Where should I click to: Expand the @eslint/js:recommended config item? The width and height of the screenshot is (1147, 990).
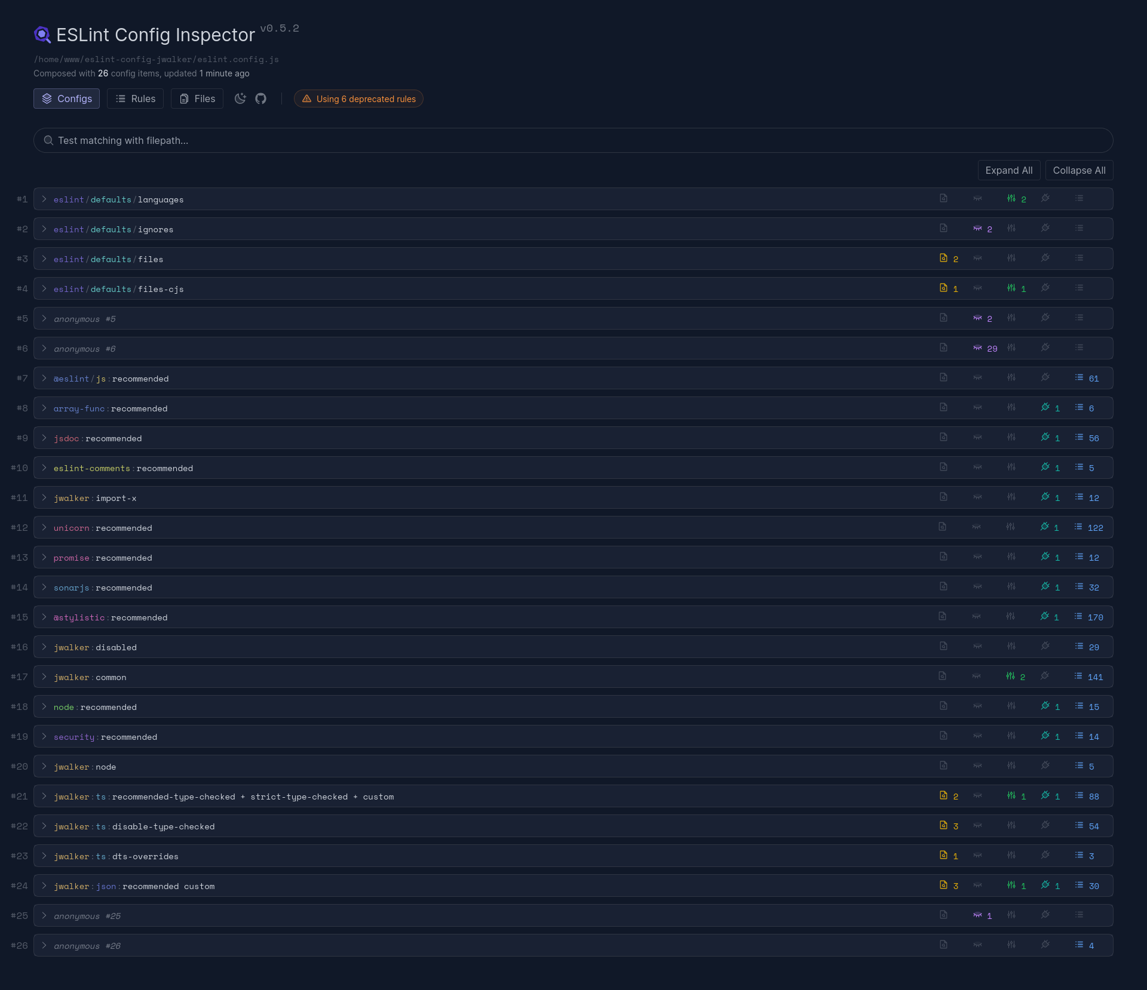point(44,378)
